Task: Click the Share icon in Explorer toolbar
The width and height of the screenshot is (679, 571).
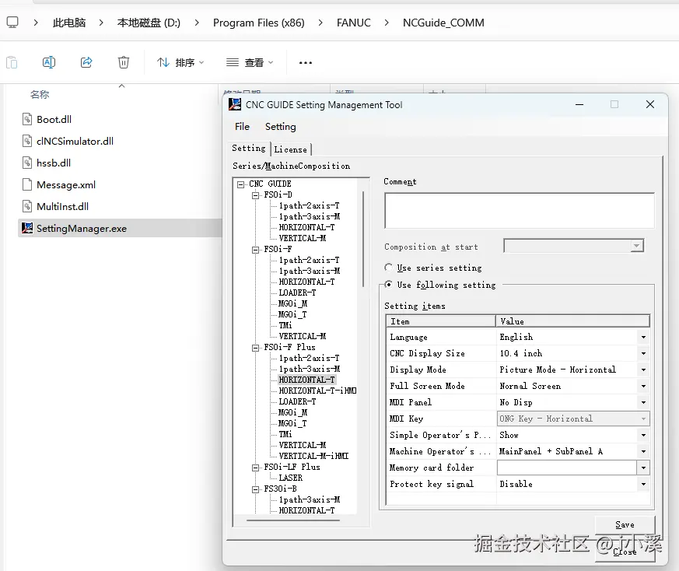Action: [x=86, y=62]
